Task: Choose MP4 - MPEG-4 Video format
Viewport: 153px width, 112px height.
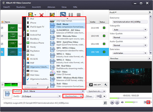Action: [68, 49]
